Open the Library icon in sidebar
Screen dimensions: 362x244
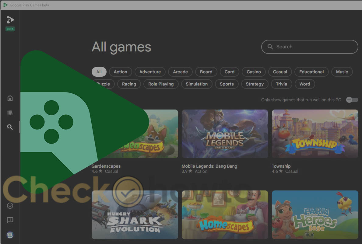[10, 113]
